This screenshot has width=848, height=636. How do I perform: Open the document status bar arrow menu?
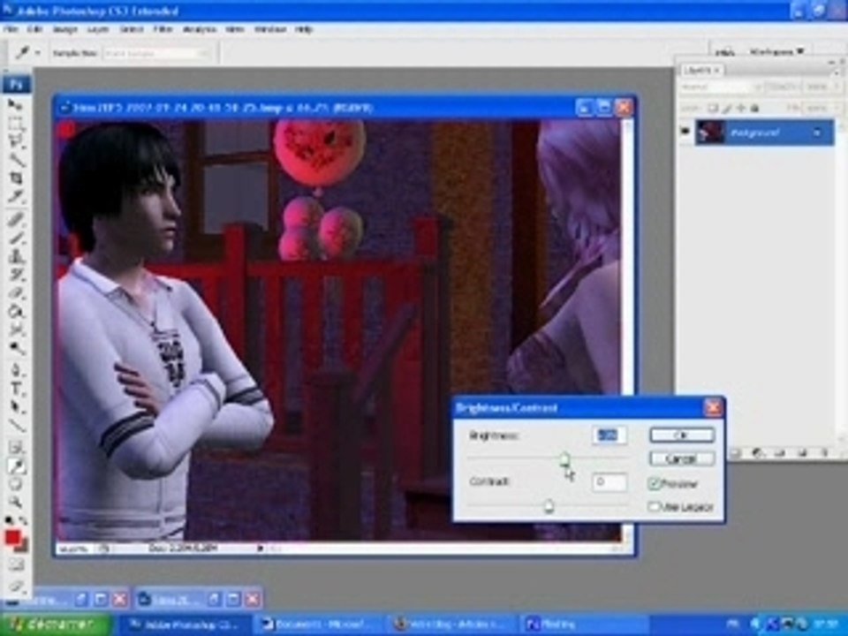pos(260,549)
